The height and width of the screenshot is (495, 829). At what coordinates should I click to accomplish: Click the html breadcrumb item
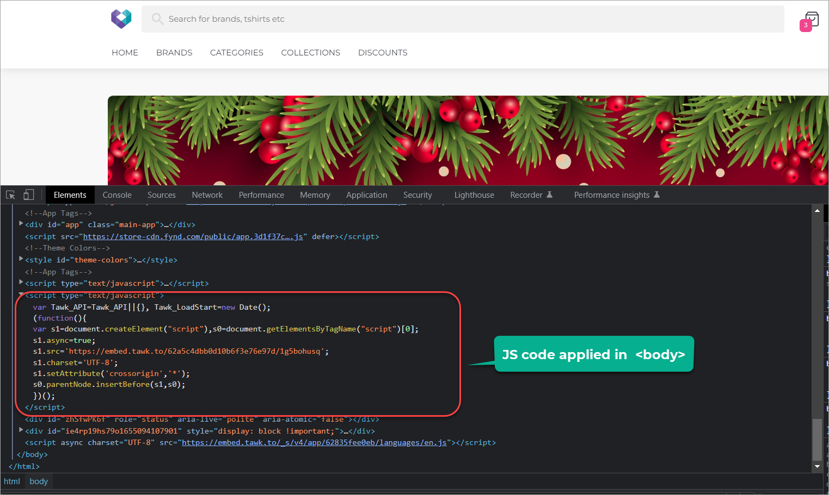click(12, 481)
